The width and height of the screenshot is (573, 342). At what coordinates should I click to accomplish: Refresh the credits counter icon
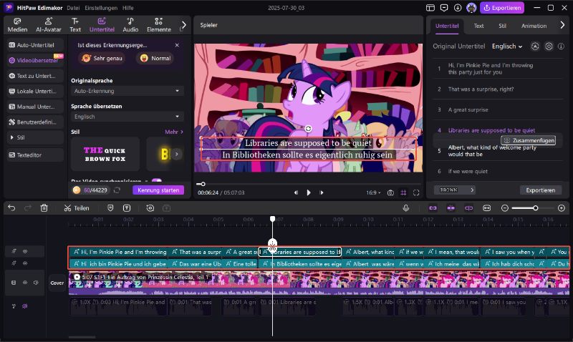(x=117, y=190)
